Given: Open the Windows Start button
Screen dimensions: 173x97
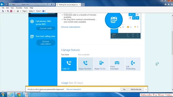Looking at the screenshot, I should pyautogui.click(x=3, y=95).
